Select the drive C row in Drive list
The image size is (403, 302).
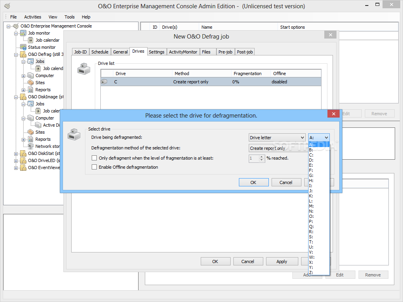tap(211, 82)
